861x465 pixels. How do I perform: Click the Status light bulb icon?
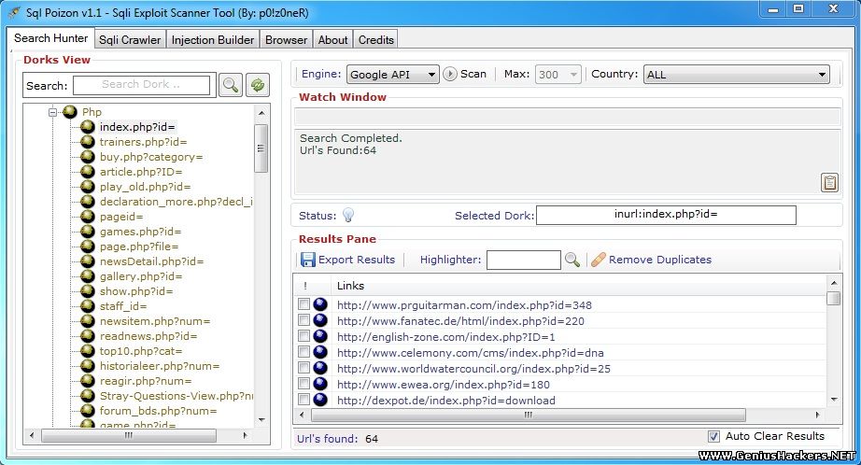pos(348,215)
